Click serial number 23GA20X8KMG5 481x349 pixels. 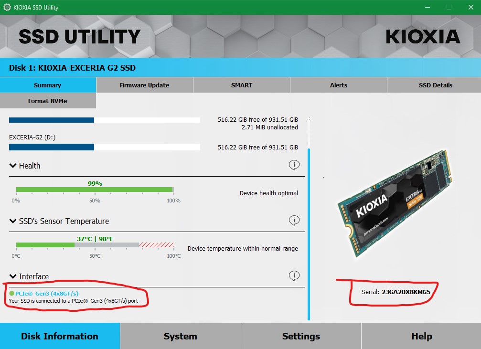point(406,292)
